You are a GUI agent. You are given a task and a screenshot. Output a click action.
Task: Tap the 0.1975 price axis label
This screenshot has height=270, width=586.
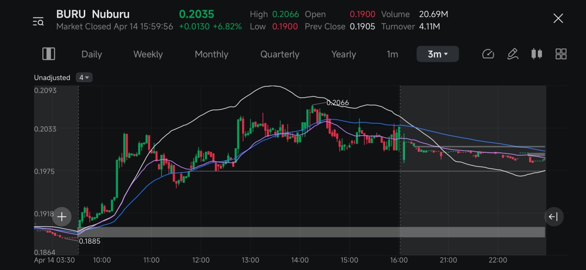tap(45, 171)
